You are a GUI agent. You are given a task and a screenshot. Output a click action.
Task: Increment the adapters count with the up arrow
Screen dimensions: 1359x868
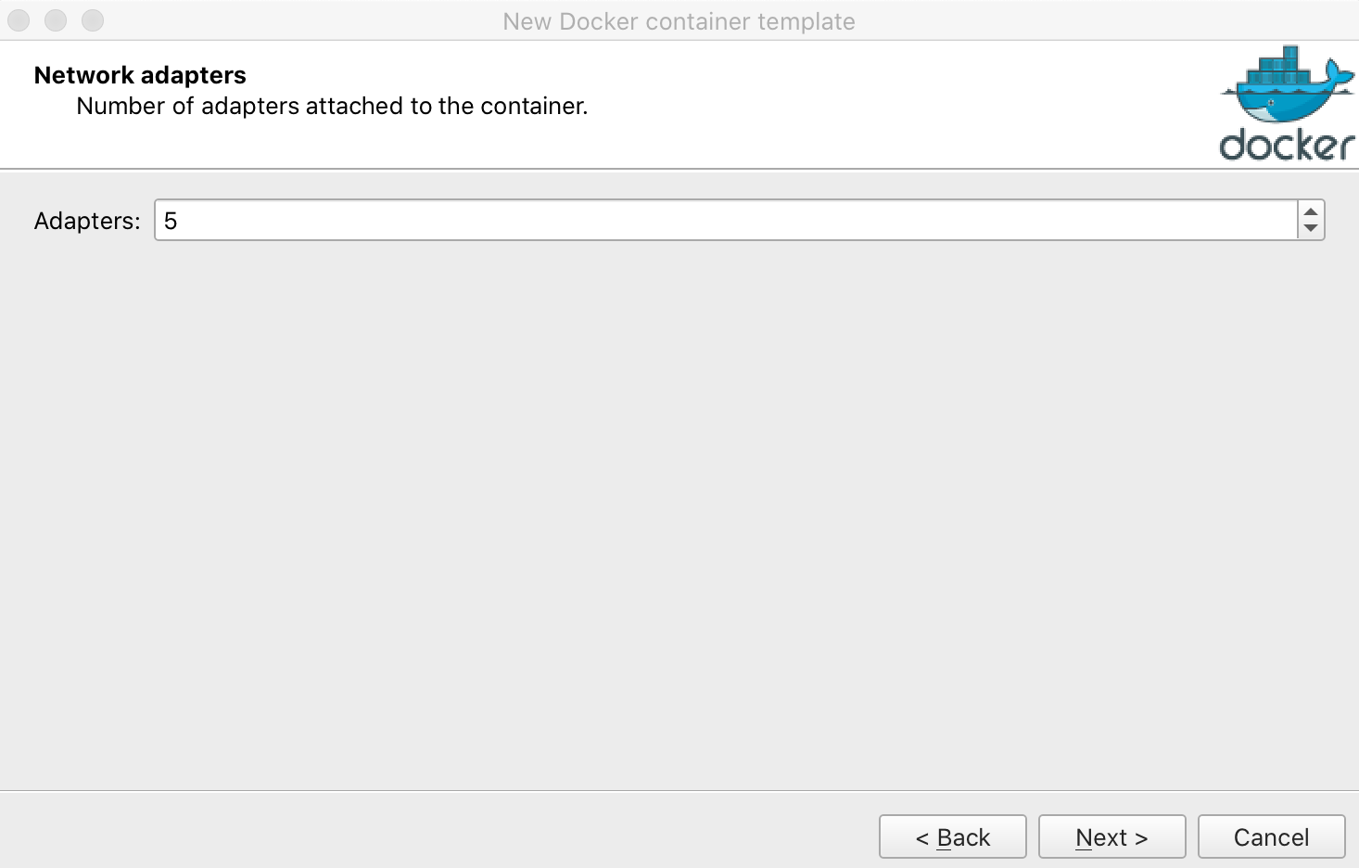[x=1309, y=211]
